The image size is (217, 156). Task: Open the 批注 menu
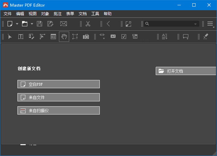click(x=58, y=14)
